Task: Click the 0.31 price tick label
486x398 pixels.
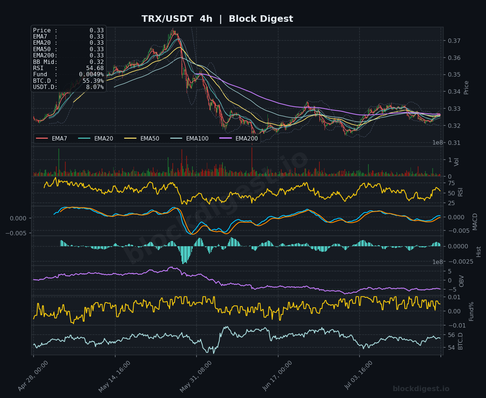Action: [x=454, y=143]
